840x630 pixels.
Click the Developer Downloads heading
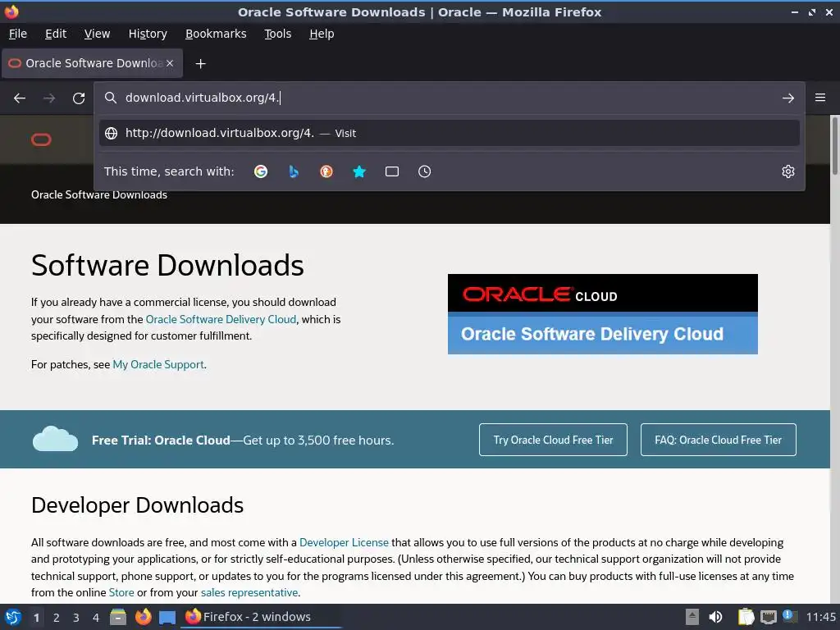coord(137,505)
